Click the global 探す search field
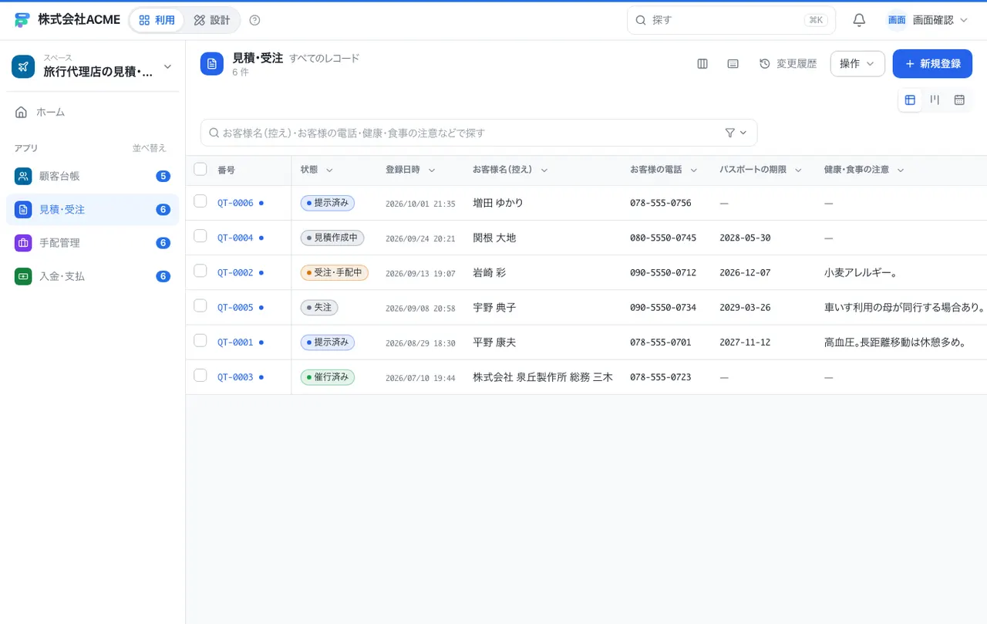This screenshot has height=624, width=987. pos(731,20)
